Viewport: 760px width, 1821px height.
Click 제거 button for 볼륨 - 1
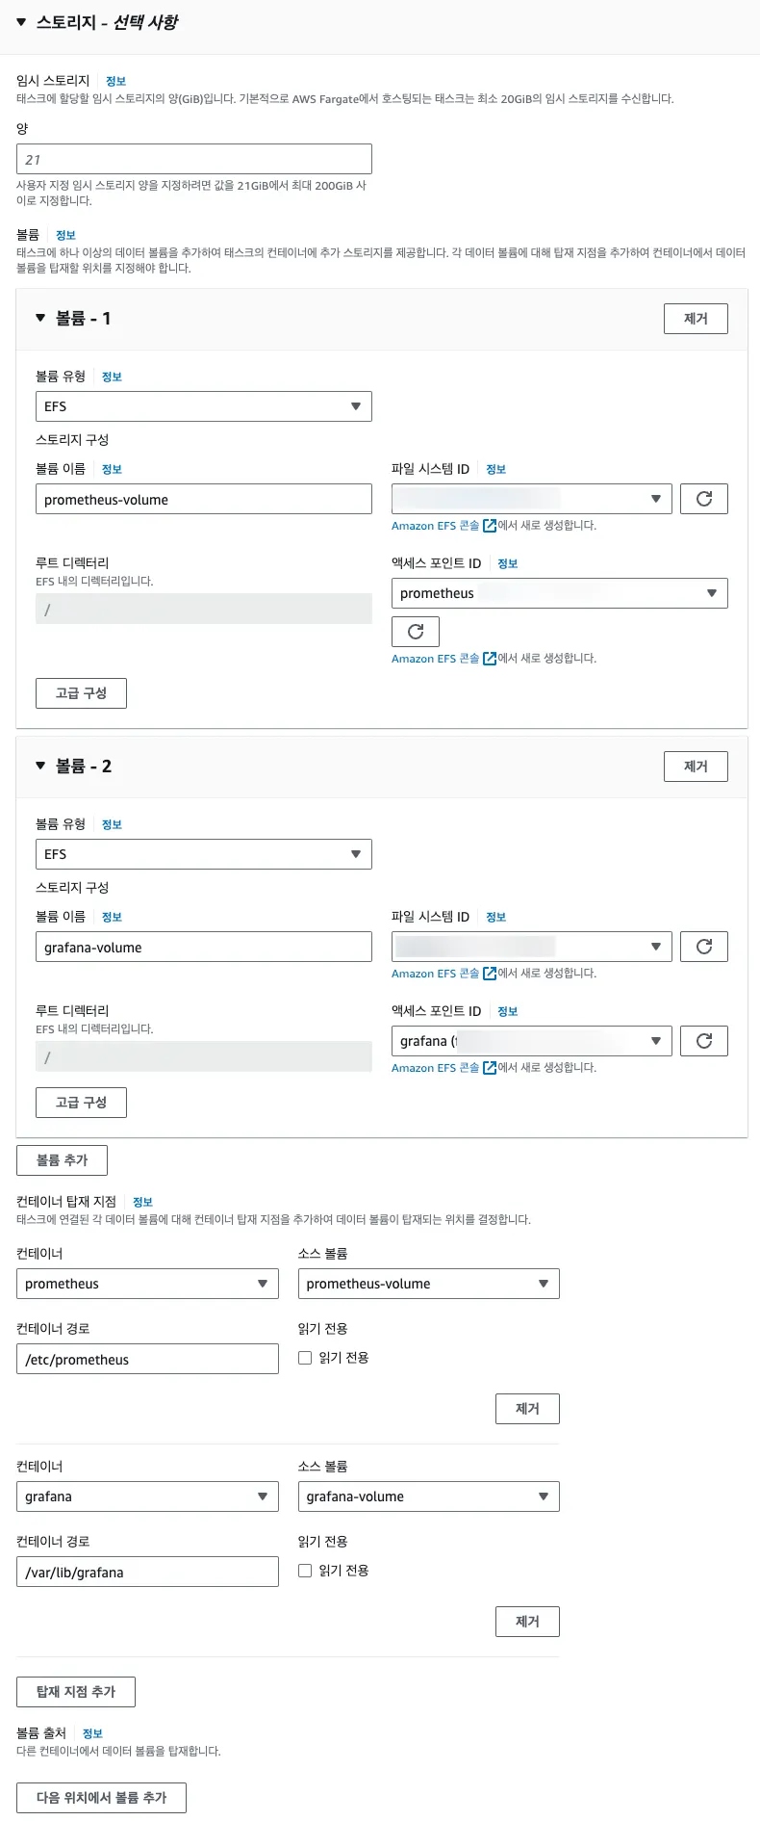[x=695, y=319]
